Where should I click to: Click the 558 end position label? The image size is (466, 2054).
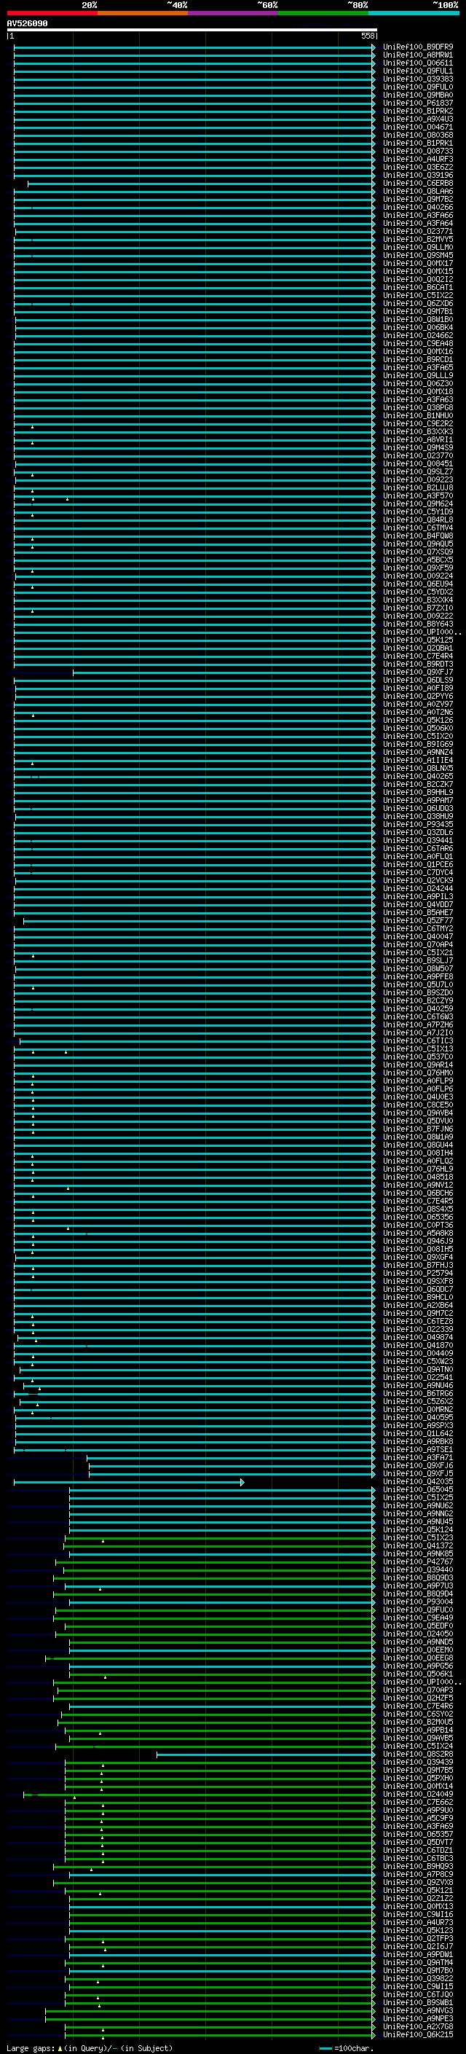click(368, 36)
